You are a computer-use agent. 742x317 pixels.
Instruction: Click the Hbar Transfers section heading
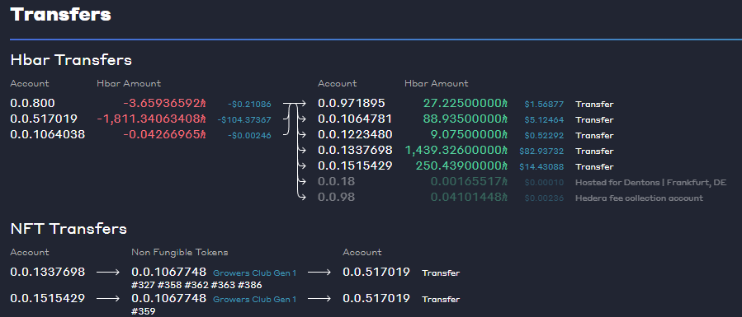(71, 60)
